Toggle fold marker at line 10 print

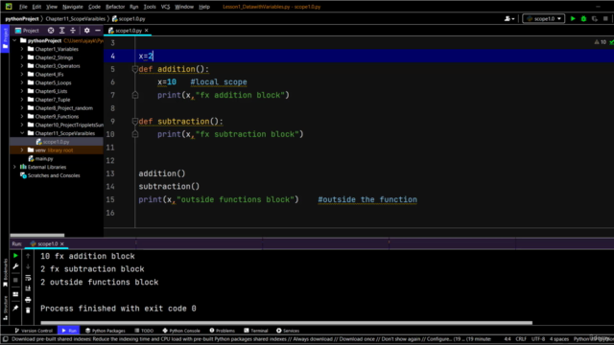(x=134, y=134)
